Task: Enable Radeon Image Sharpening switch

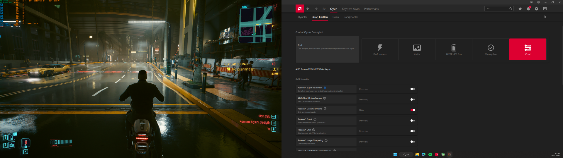Action: 413,142
